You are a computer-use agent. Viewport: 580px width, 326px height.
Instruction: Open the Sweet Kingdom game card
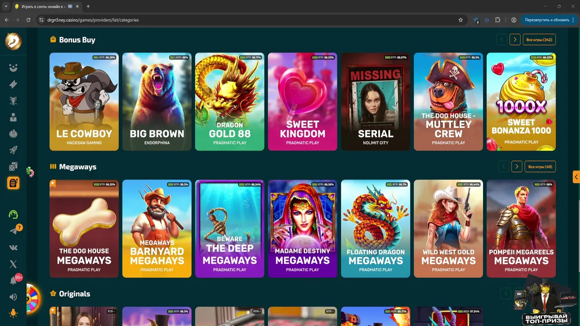point(302,102)
